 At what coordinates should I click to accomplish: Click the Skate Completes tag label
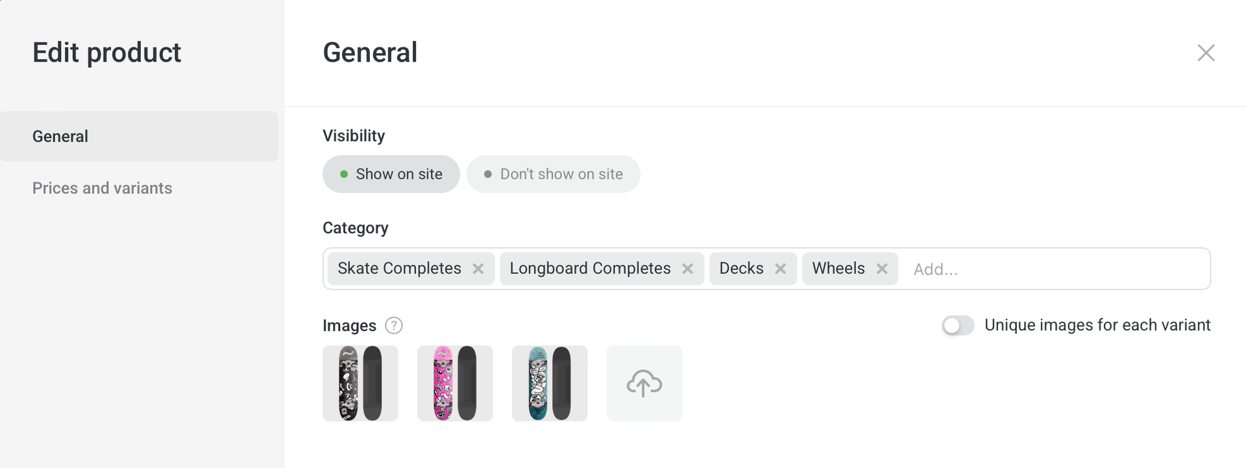coord(399,268)
